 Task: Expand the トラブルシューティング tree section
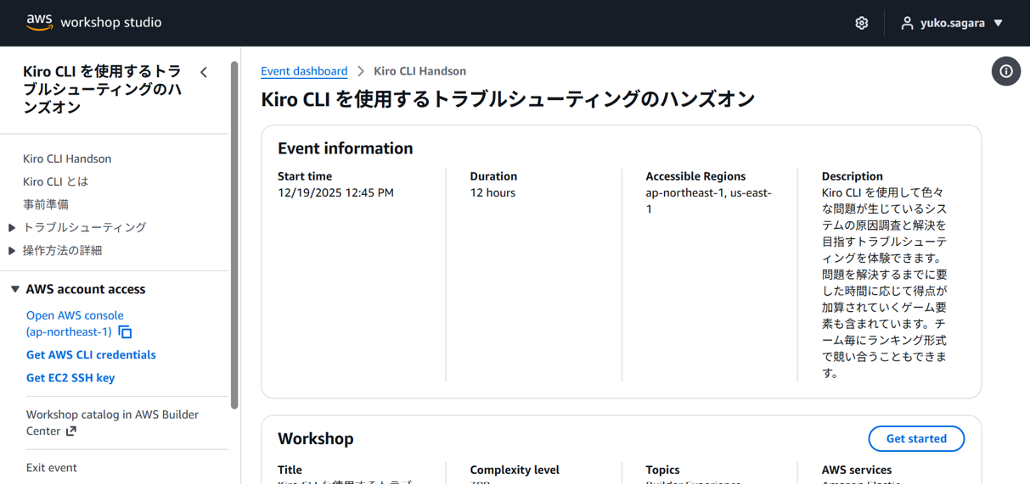12,227
